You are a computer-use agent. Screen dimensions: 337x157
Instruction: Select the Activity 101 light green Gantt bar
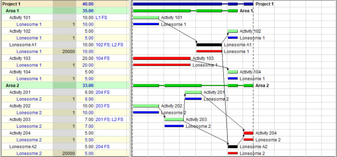146,18
